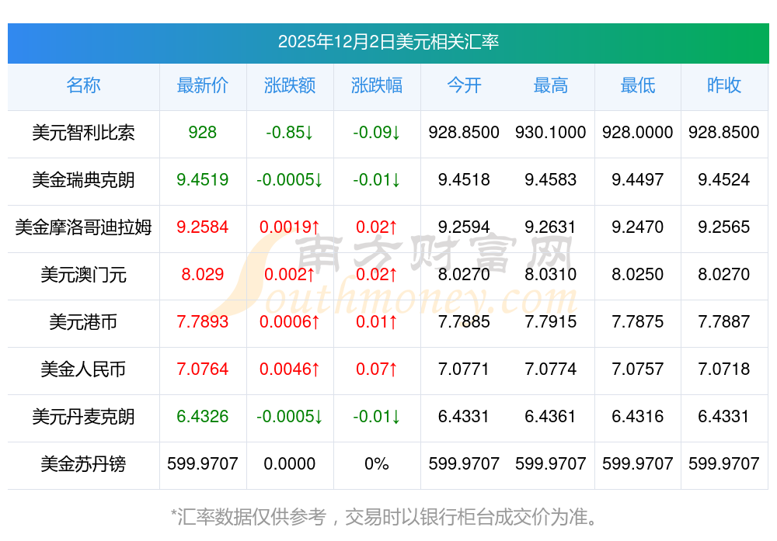Click the 昨收 column header
The image size is (777, 541).
coord(724,85)
